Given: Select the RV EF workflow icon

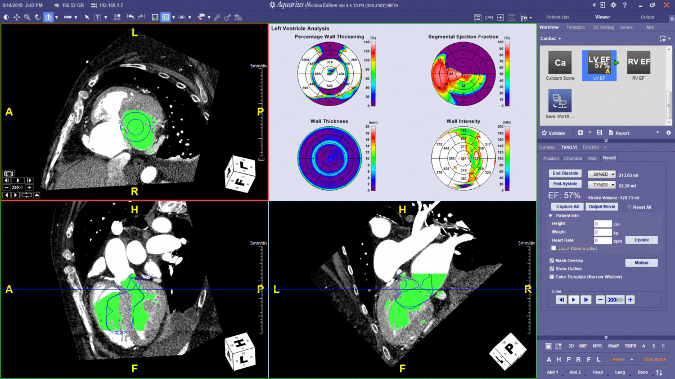Looking at the screenshot, I should (x=638, y=63).
